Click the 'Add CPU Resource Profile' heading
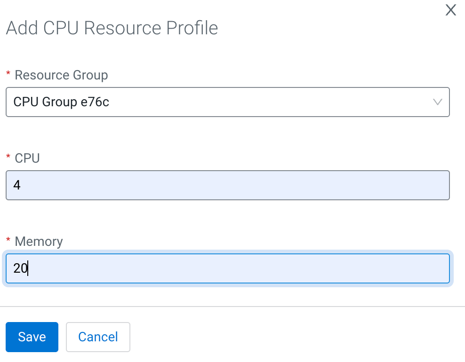This screenshot has height=362, width=465. (x=112, y=28)
